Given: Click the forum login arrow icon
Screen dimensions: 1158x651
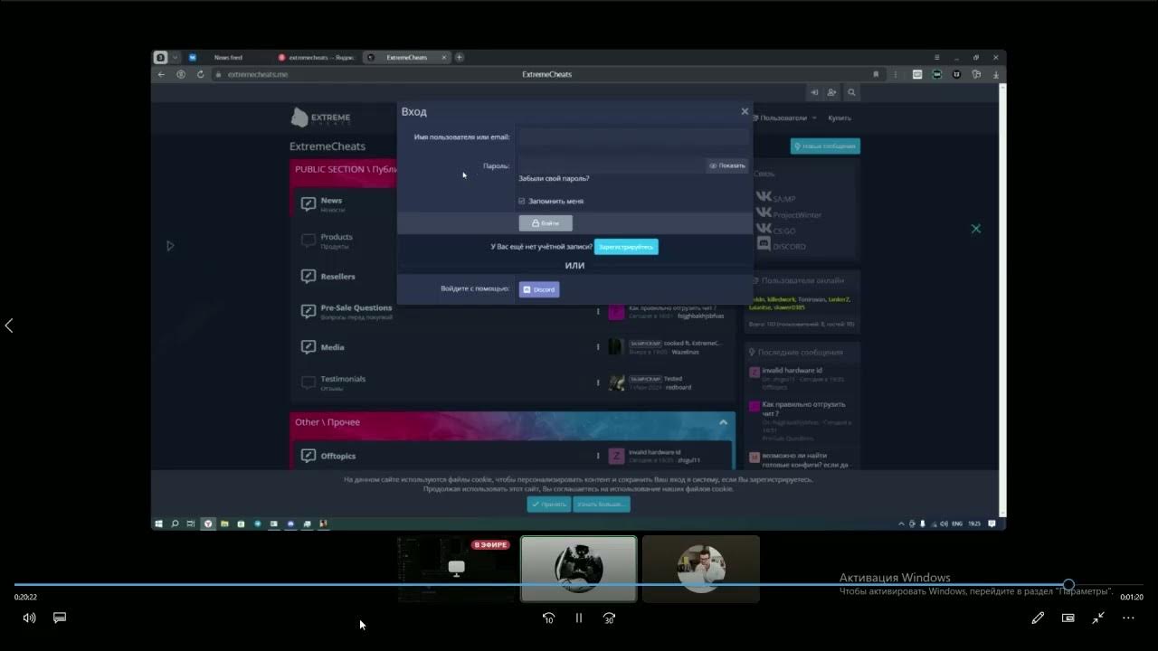Looking at the screenshot, I should pyautogui.click(x=814, y=92).
